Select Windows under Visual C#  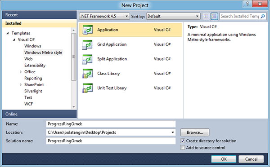(33, 46)
